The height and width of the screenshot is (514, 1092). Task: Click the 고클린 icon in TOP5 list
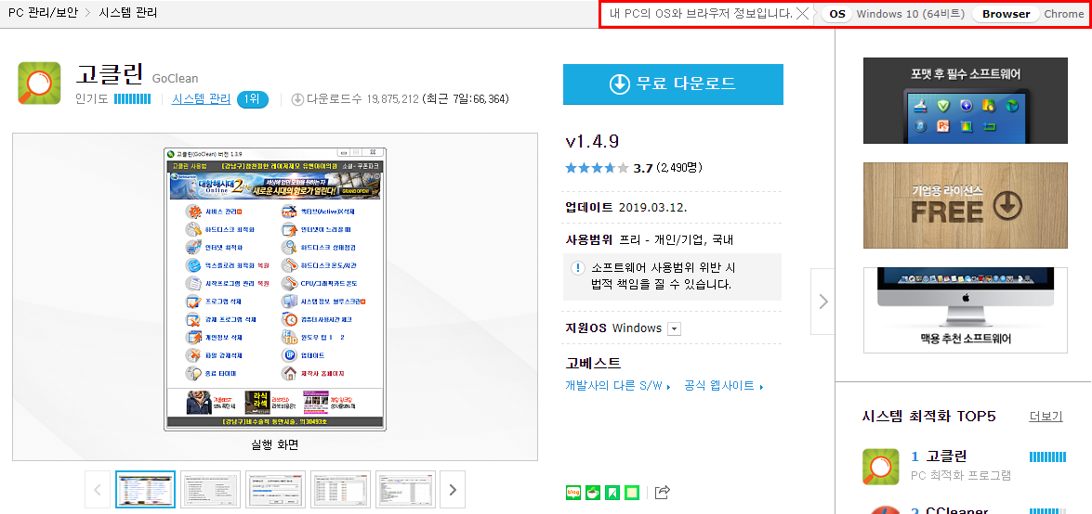coord(880,466)
